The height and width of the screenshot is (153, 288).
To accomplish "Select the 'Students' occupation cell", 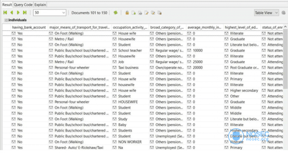I will pos(130,130).
